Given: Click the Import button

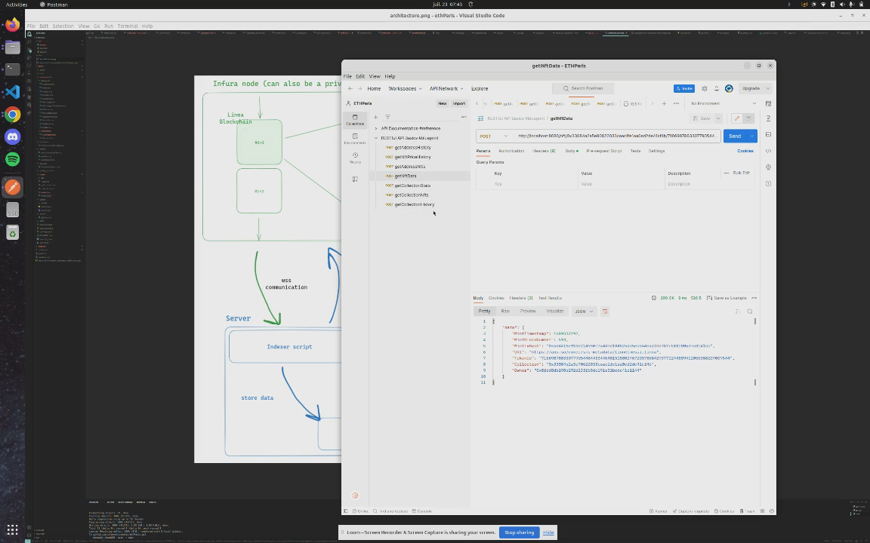Looking at the screenshot, I should coord(459,103).
